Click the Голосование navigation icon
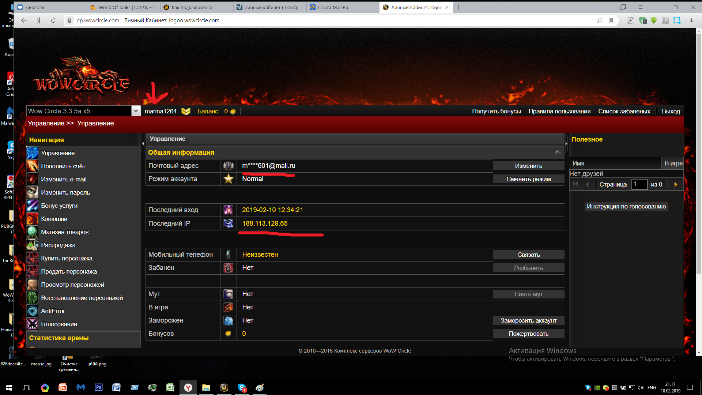Screen dimensions: 702x395 tap(32, 324)
